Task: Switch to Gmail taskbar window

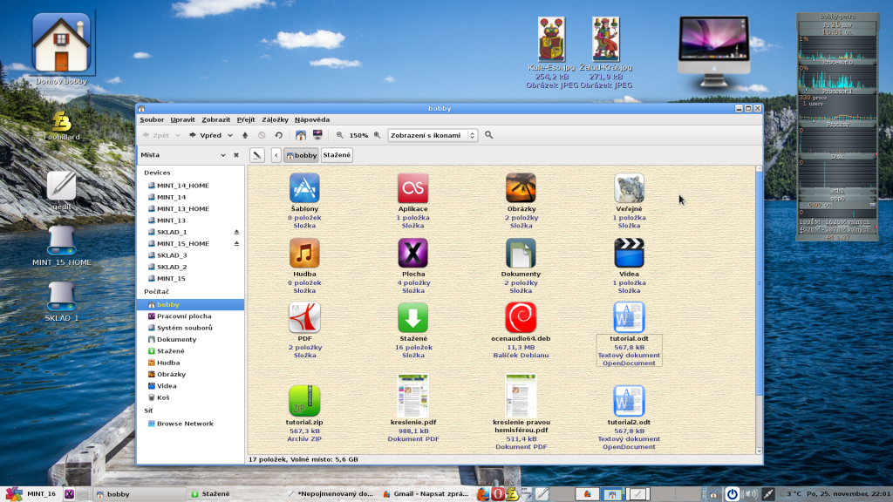Action: (426, 494)
